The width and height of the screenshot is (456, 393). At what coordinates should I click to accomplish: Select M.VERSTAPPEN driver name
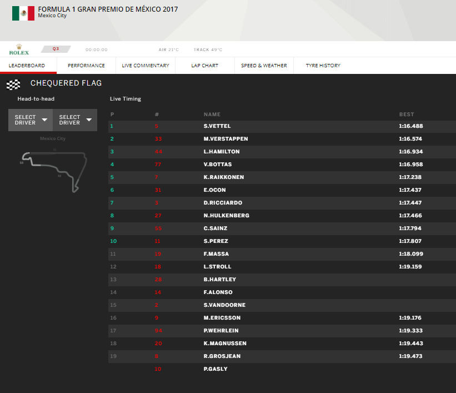click(226, 139)
